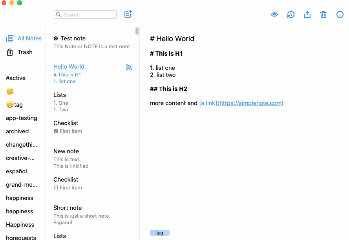Create a note with the new-note icon
Viewport: 349px width, 240px height.
point(128,14)
